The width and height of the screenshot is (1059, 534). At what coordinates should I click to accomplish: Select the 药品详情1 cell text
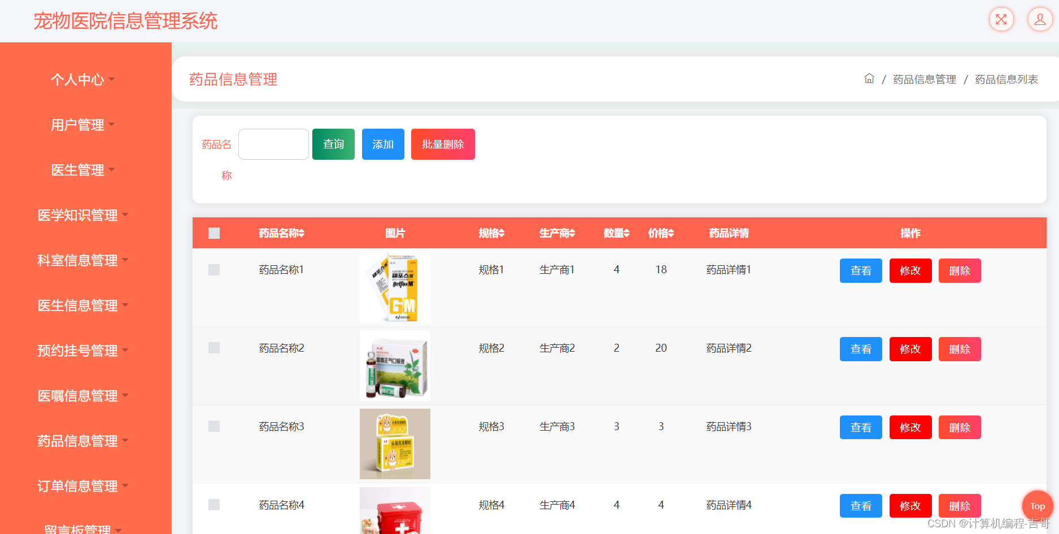coord(729,270)
